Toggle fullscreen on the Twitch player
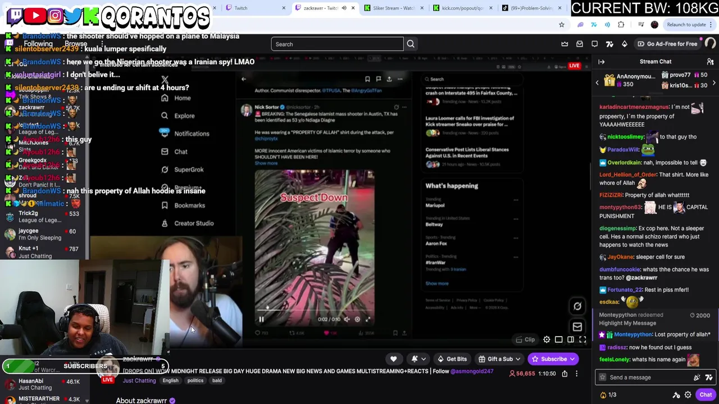Screen dimensions: 719x404 pyautogui.click(x=583, y=339)
